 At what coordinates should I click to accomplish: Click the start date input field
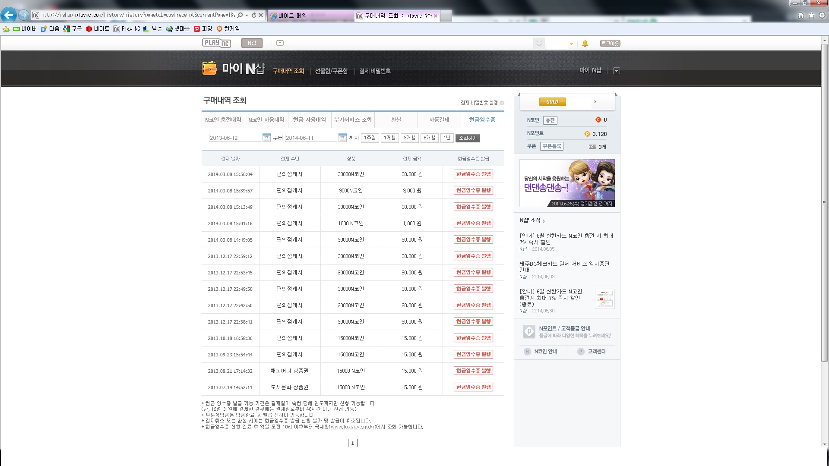[x=234, y=138]
